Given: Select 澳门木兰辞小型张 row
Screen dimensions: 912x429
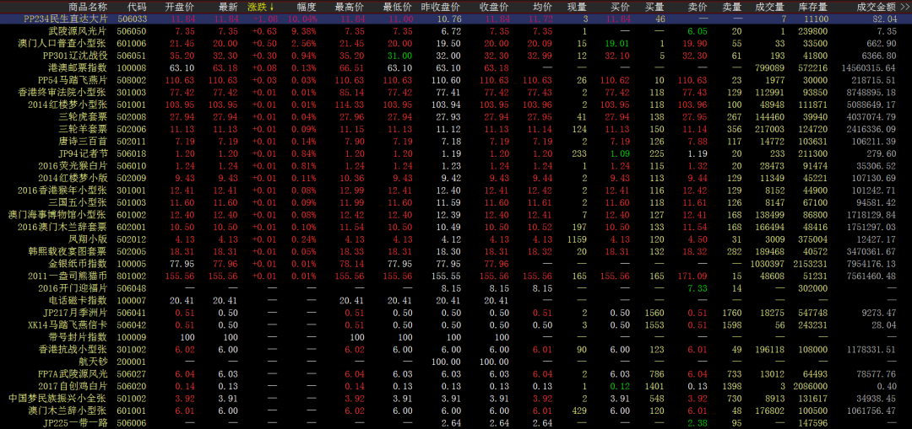Looking at the screenshot, I should pyautogui.click(x=456, y=411).
